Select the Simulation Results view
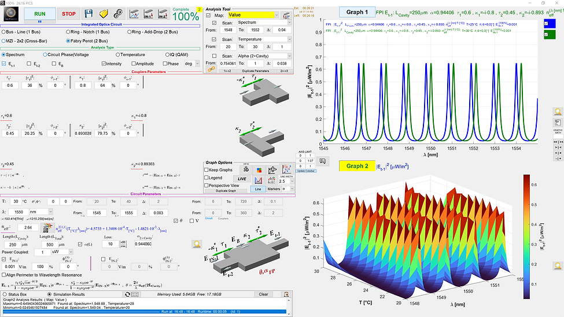 tap(50, 294)
